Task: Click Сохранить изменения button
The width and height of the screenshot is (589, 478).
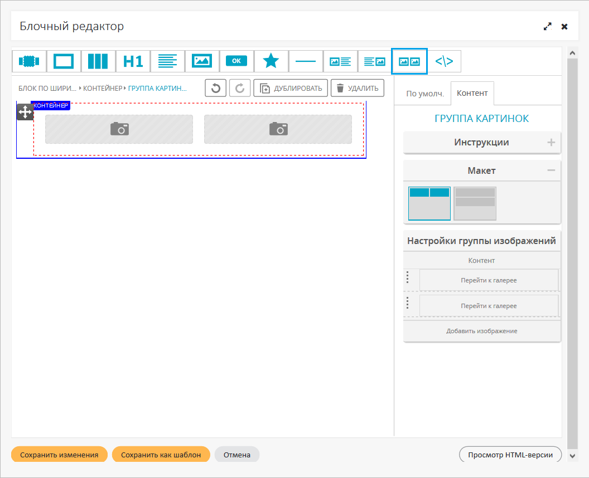Action: point(59,455)
